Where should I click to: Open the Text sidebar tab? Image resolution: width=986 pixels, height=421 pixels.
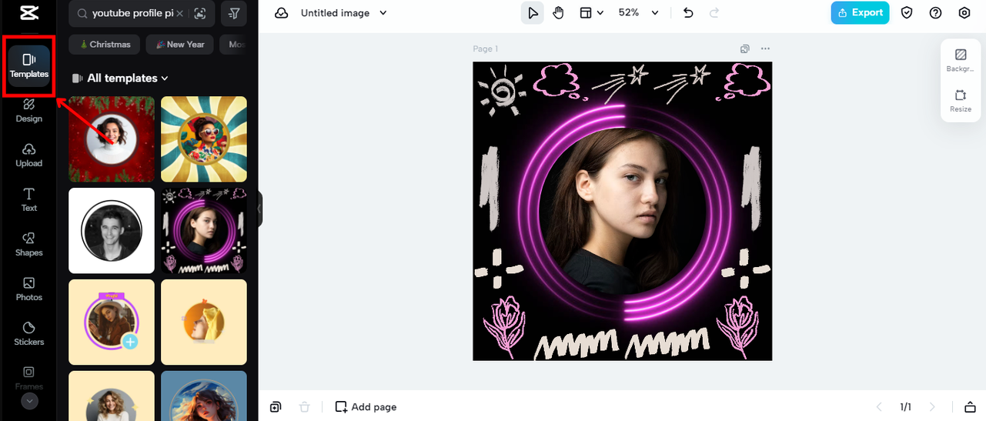(29, 199)
